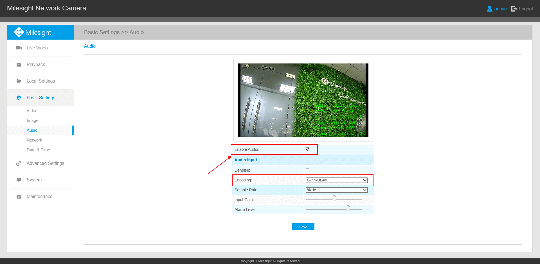The height and width of the screenshot is (264, 540).
Task: Open Maintenance via its camera icon
Action: pos(19,196)
